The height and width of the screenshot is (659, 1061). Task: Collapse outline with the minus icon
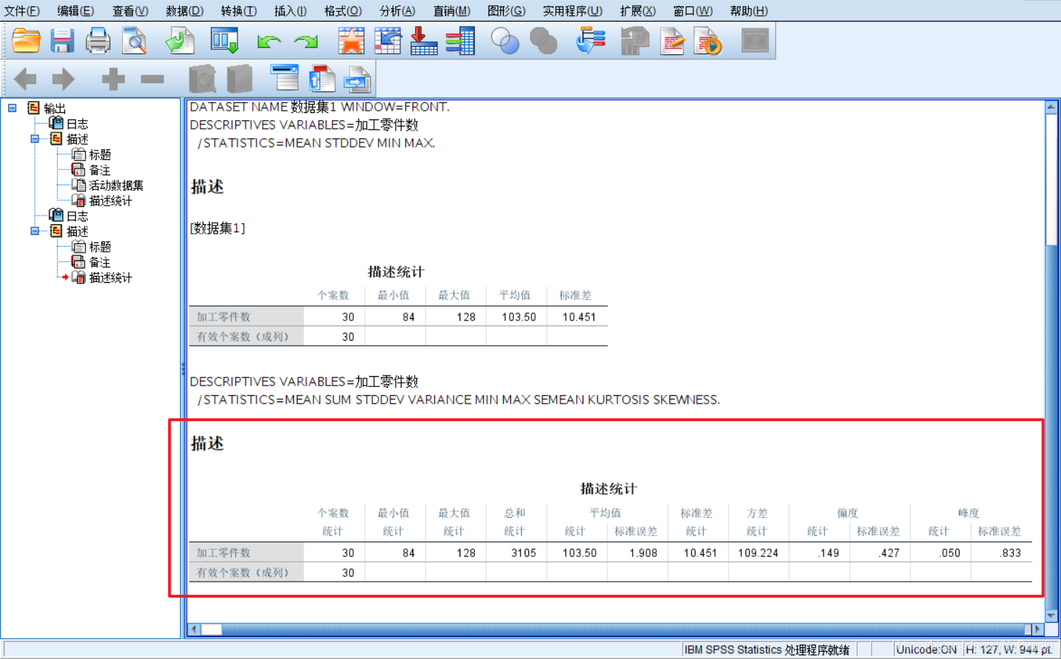tap(152, 79)
